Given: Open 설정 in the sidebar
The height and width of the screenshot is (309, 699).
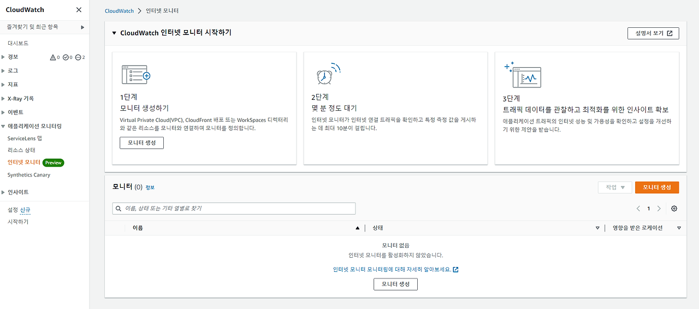Looking at the screenshot, I should (x=13, y=210).
